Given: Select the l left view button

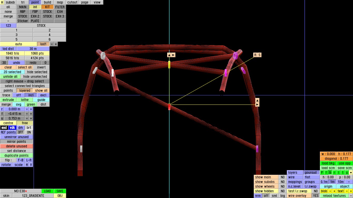Looking at the screenshot, I should tap(339, 172).
